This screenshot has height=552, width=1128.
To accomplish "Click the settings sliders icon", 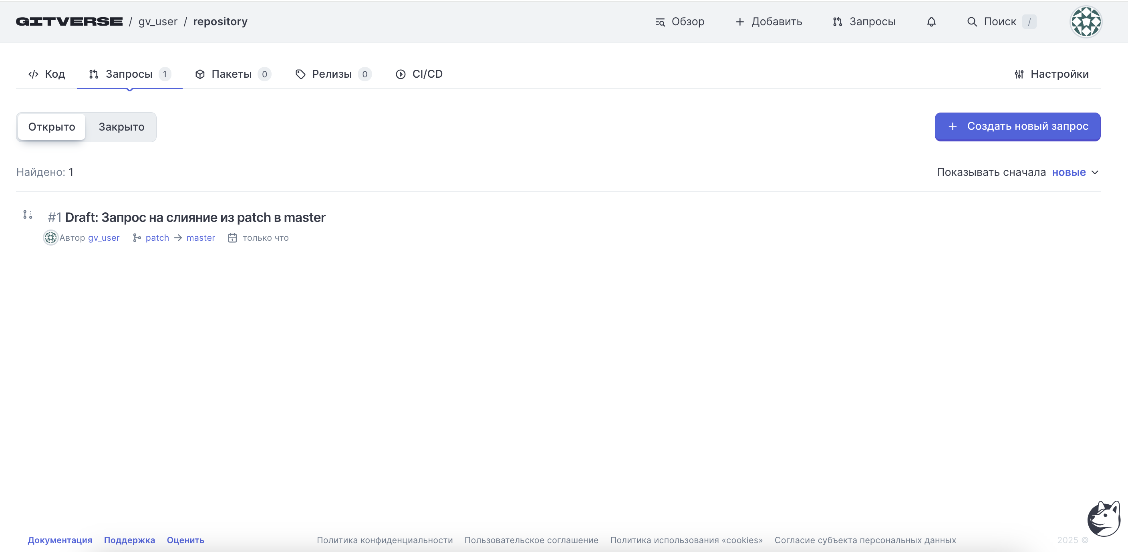I will coord(1019,74).
